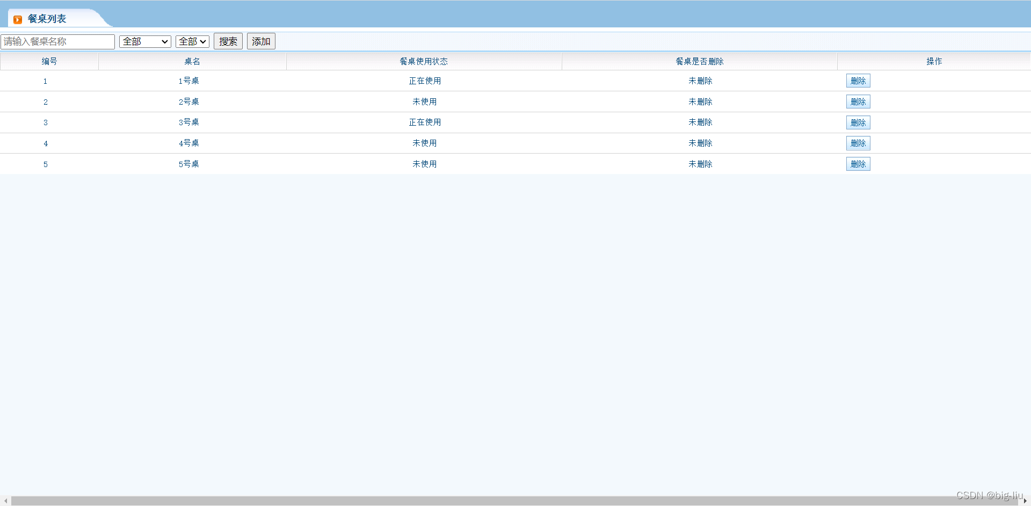1031x506 pixels.
Task: Click 正在使用 status in 1号桌 row
Action: point(425,81)
